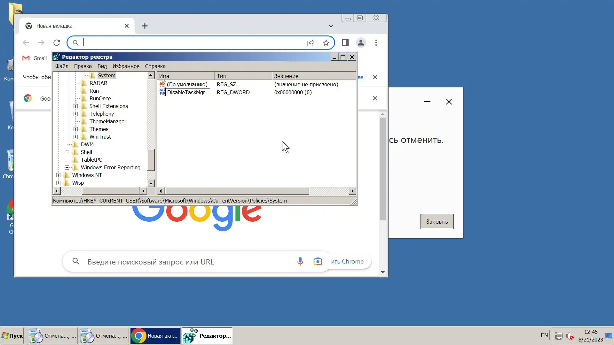This screenshot has width=614, height=345.
Task: Expand the Shell Extensions tree node
Action: 75,106
